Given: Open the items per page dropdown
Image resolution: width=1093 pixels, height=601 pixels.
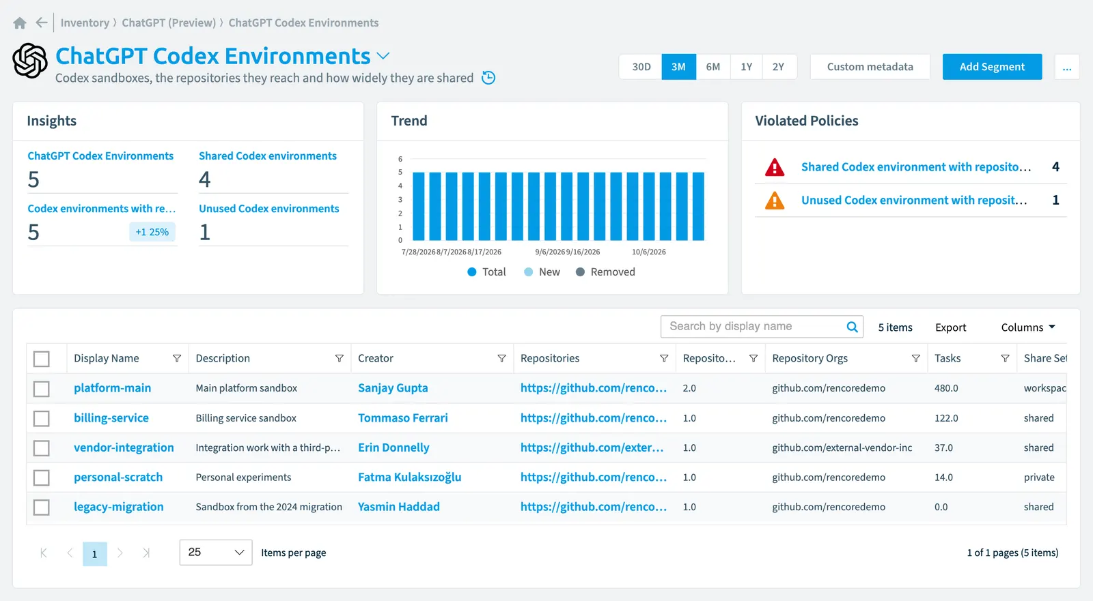Looking at the screenshot, I should tap(216, 553).
